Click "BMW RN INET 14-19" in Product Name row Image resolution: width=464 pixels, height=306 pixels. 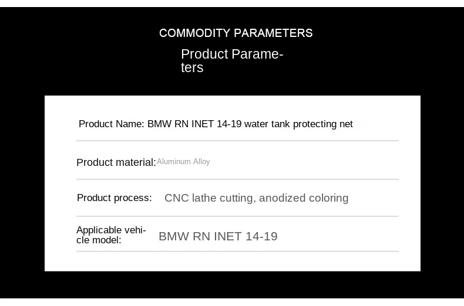pos(194,124)
